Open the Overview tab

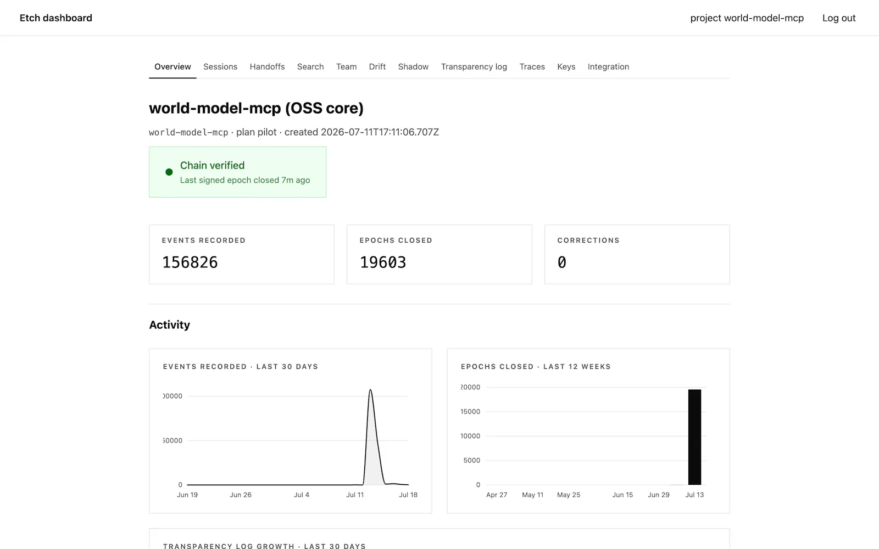pyautogui.click(x=173, y=66)
